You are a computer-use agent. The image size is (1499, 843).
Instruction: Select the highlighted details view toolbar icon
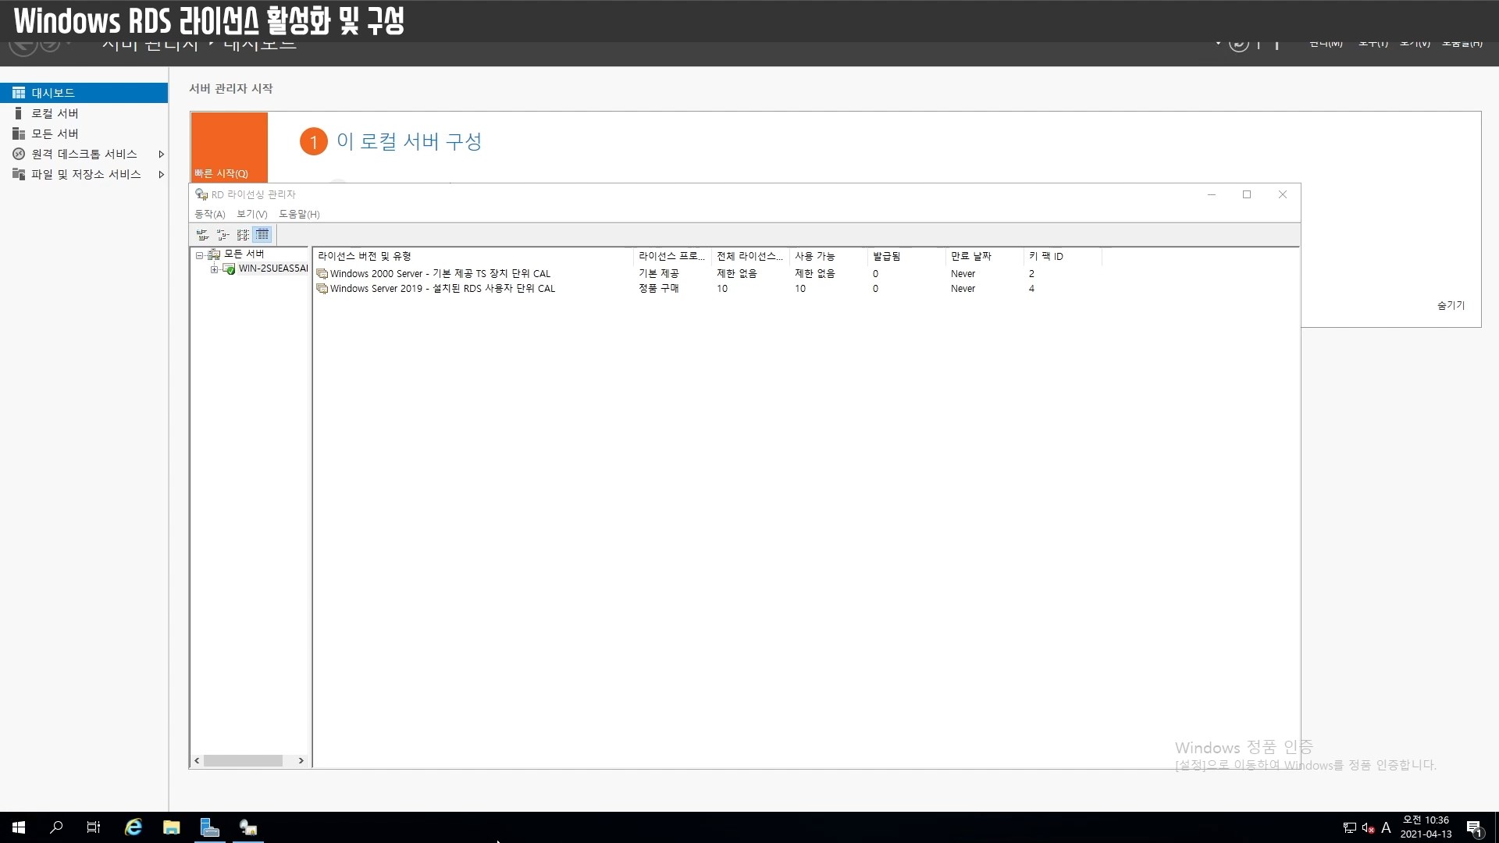[262, 234]
